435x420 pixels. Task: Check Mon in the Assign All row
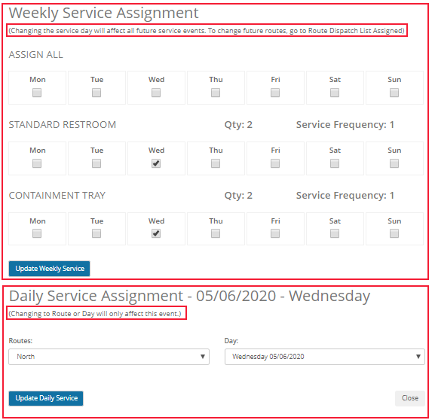click(37, 93)
